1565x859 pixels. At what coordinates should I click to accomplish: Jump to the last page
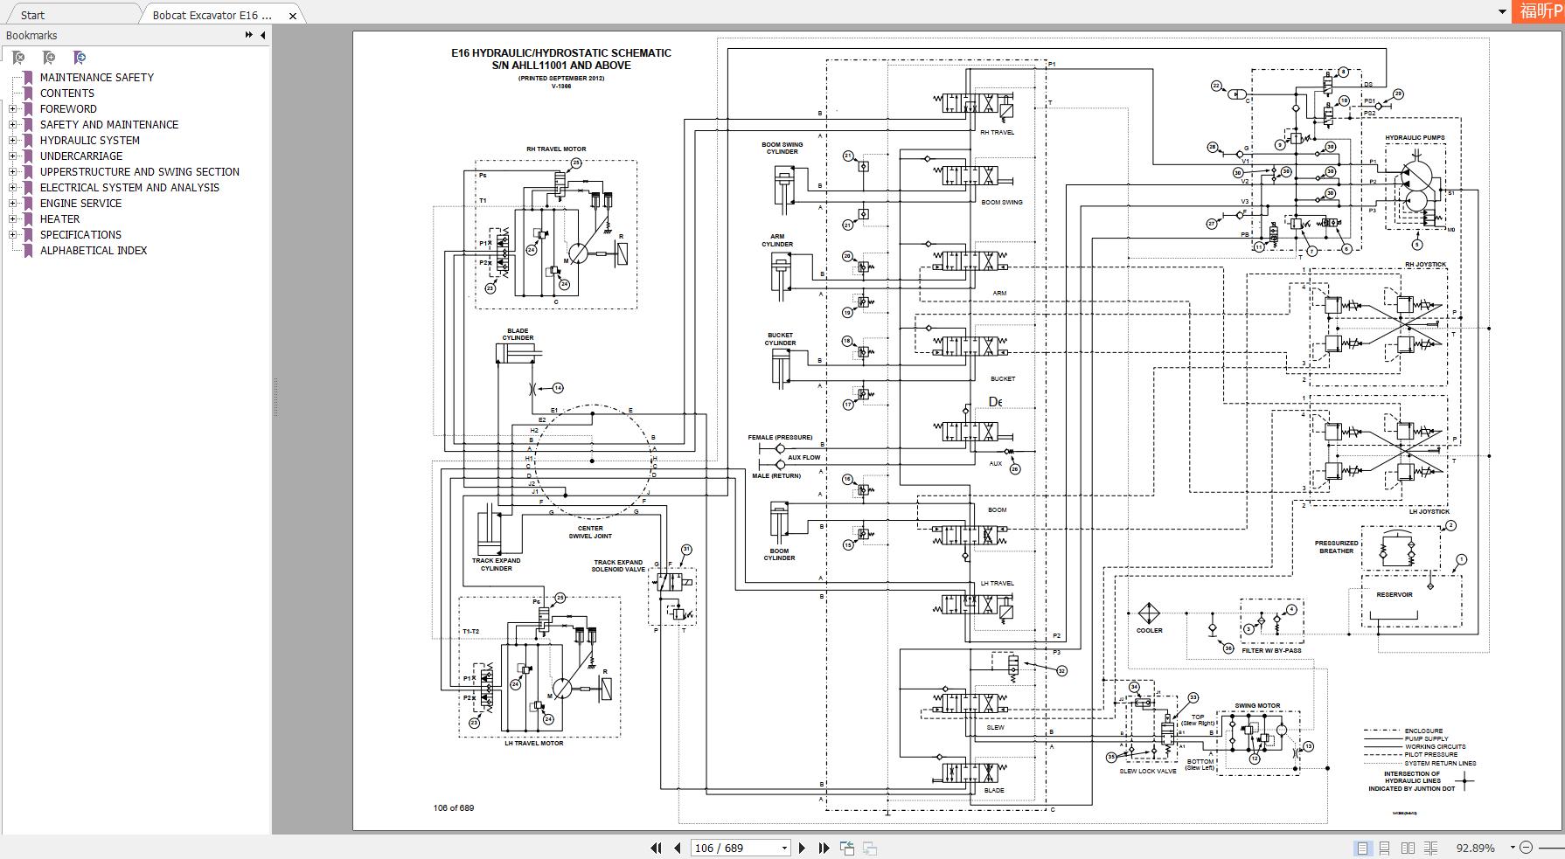(824, 848)
